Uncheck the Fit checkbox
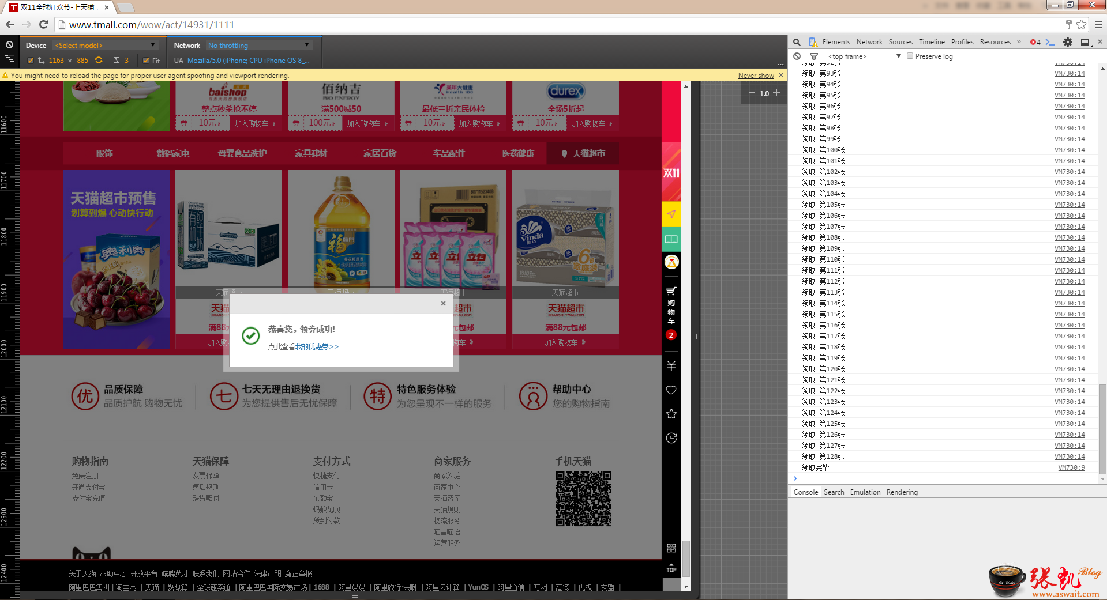 click(x=146, y=61)
